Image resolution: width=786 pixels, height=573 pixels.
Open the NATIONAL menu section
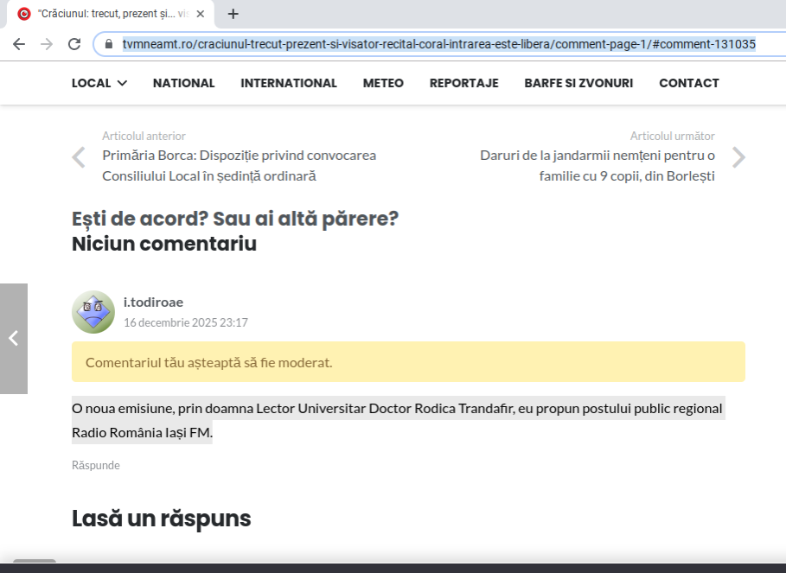[183, 83]
